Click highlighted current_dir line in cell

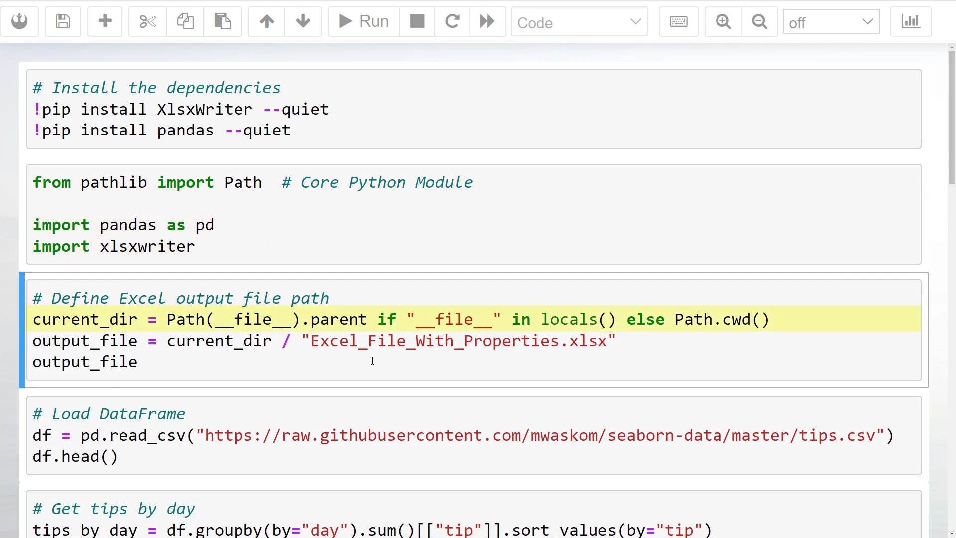coord(474,319)
